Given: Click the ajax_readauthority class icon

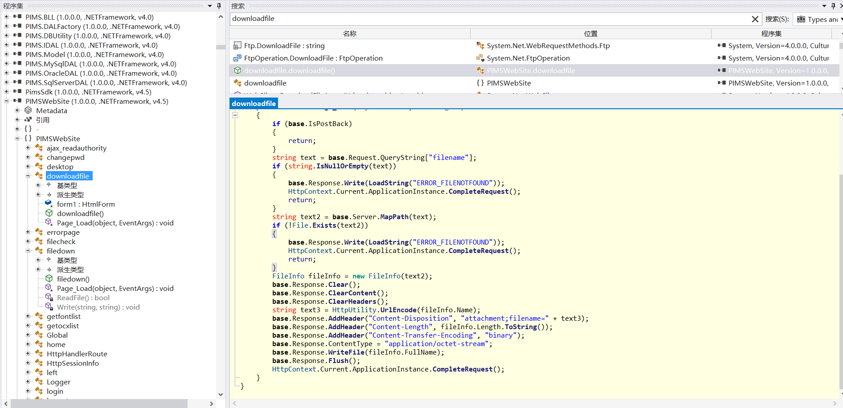Looking at the screenshot, I should tap(39, 148).
